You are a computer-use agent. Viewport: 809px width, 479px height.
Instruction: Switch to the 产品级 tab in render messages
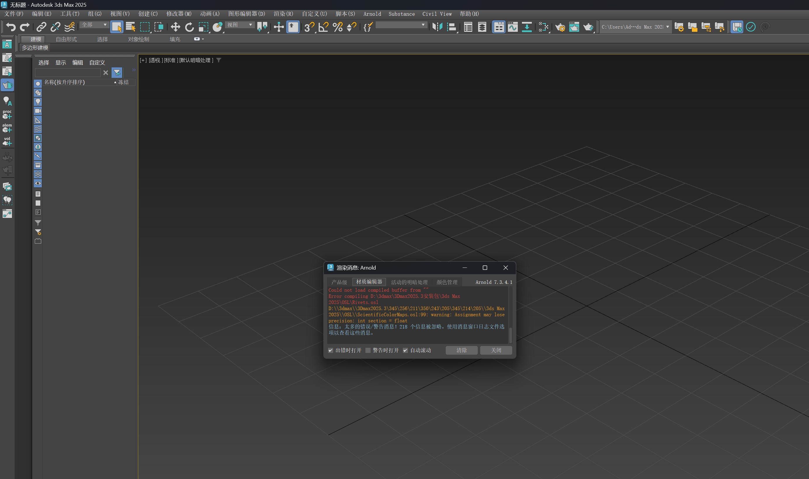click(340, 282)
